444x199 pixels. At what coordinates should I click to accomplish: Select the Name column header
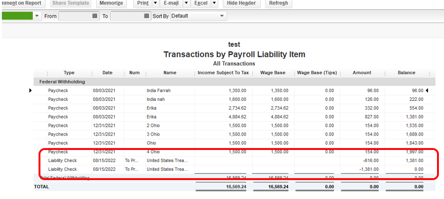pos(170,73)
